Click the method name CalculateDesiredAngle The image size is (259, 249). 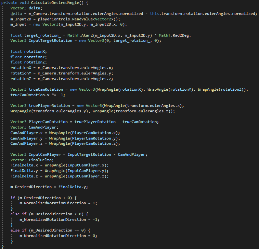point(55,3)
